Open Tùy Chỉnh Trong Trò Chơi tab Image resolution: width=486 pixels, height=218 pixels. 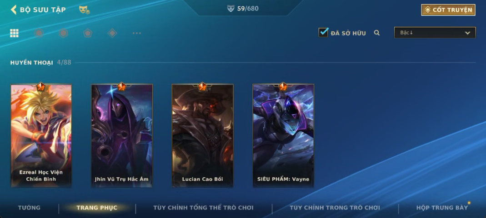335,208
